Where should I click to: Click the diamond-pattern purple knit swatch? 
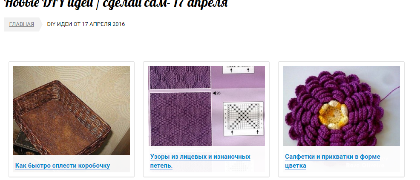pyautogui.click(x=180, y=118)
